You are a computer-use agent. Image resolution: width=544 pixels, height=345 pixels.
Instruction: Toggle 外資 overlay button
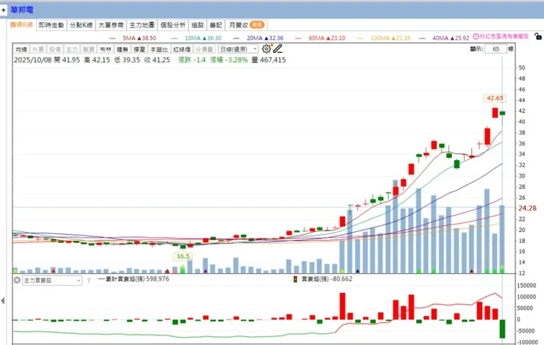pos(38,49)
